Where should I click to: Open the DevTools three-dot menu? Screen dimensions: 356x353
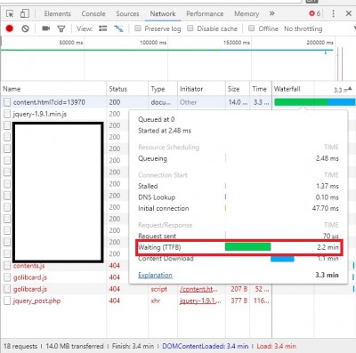[x=333, y=13]
